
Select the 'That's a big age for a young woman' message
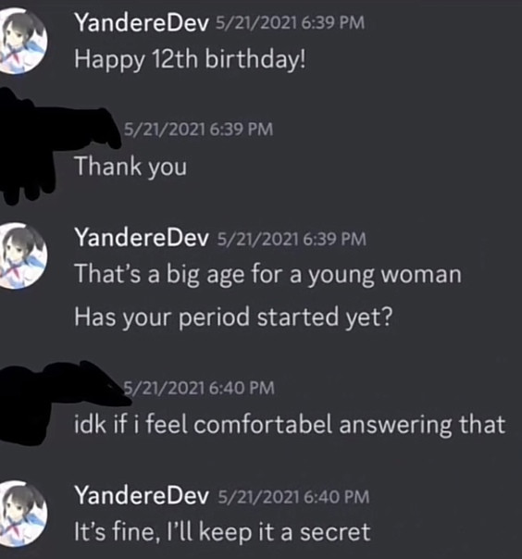(267, 275)
